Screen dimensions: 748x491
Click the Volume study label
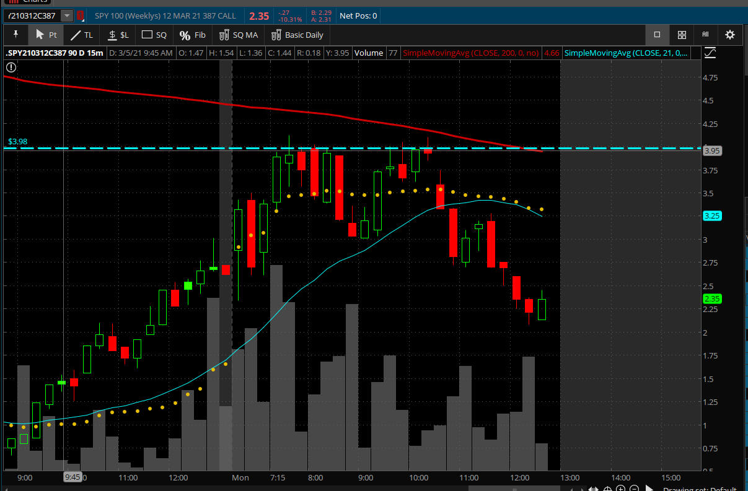[368, 53]
